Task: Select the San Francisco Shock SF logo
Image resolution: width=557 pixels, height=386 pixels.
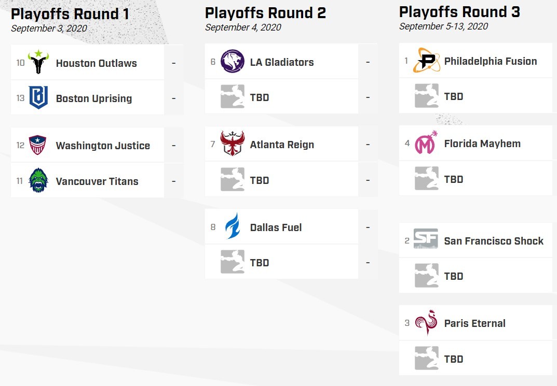Action: pos(426,239)
